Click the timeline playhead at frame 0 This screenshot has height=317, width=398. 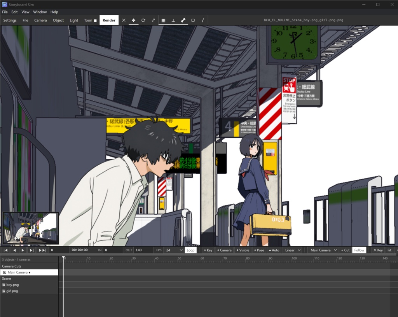click(63, 258)
